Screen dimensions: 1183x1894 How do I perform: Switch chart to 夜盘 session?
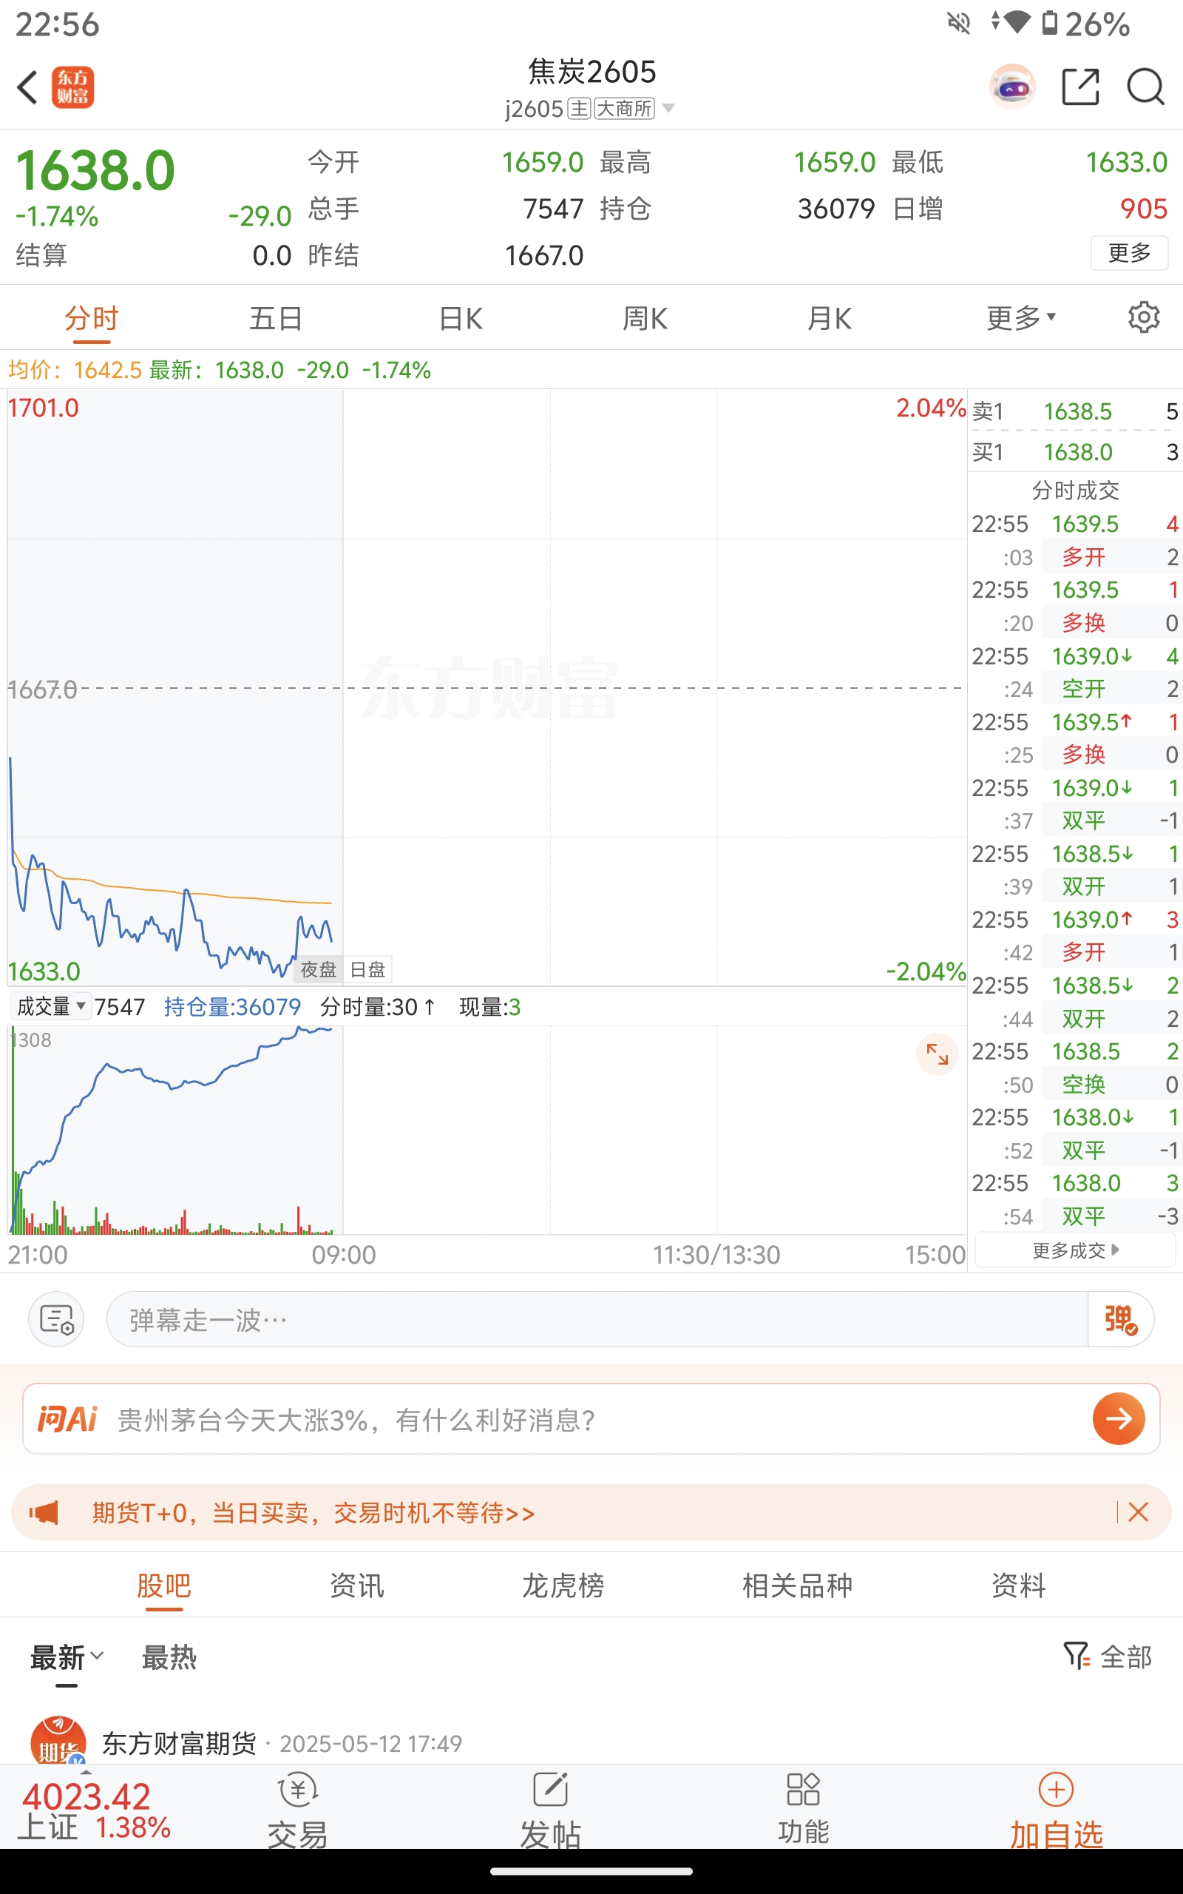[319, 971]
